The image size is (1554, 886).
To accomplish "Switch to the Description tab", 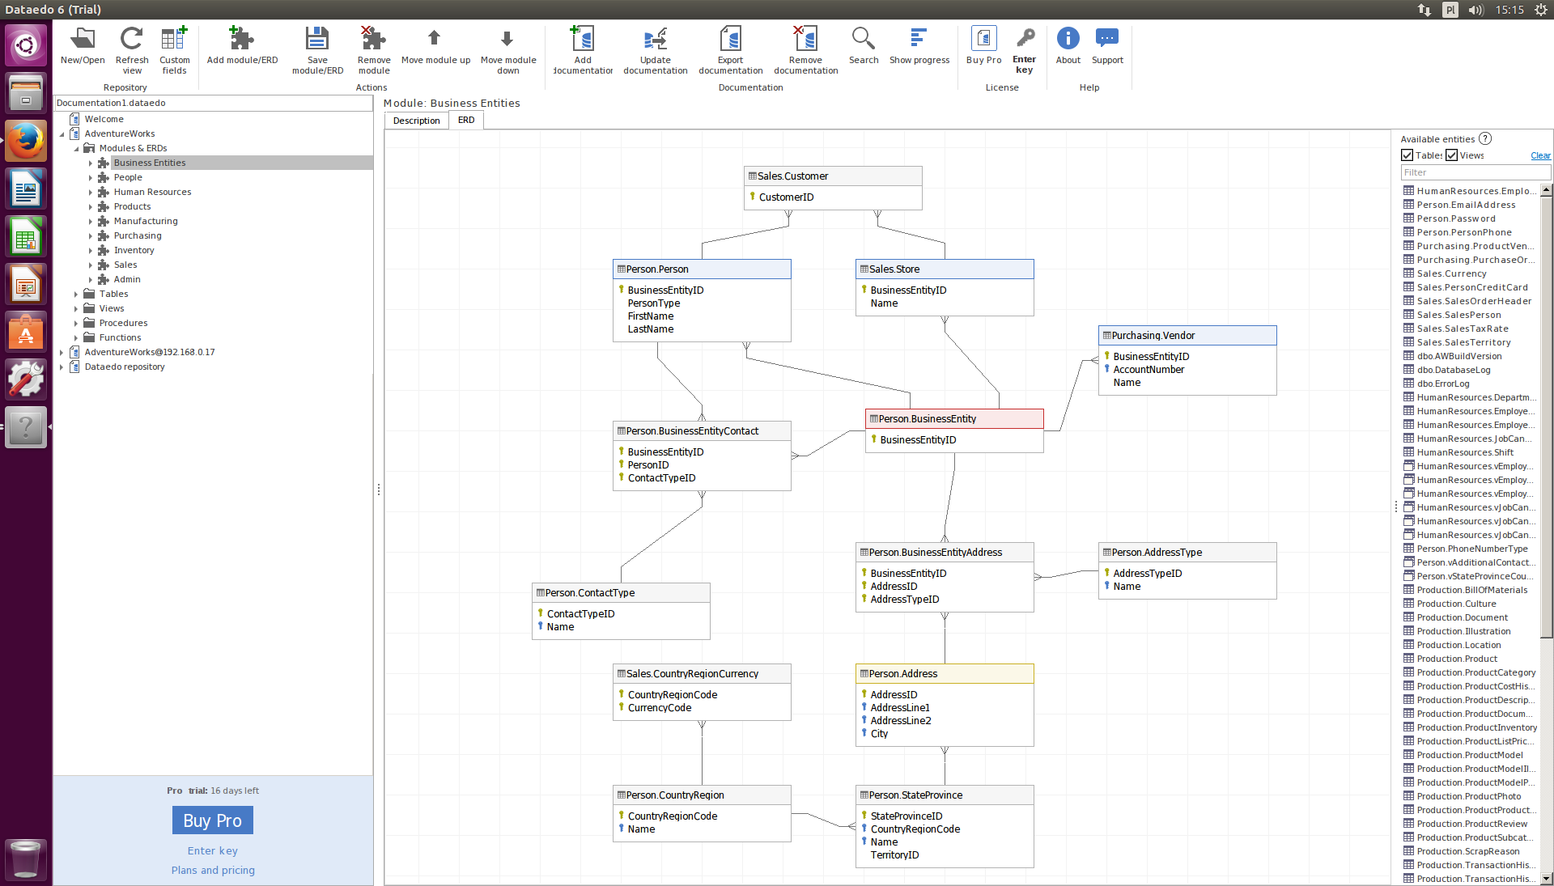I will click(416, 121).
